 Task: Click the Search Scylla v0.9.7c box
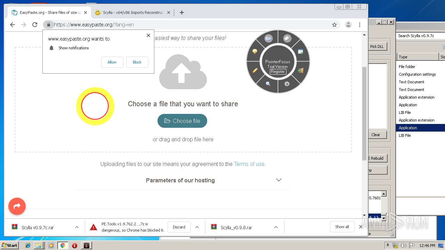[421, 36]
